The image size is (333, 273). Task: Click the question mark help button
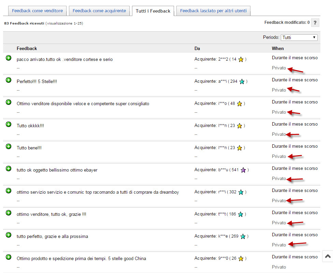315,23
